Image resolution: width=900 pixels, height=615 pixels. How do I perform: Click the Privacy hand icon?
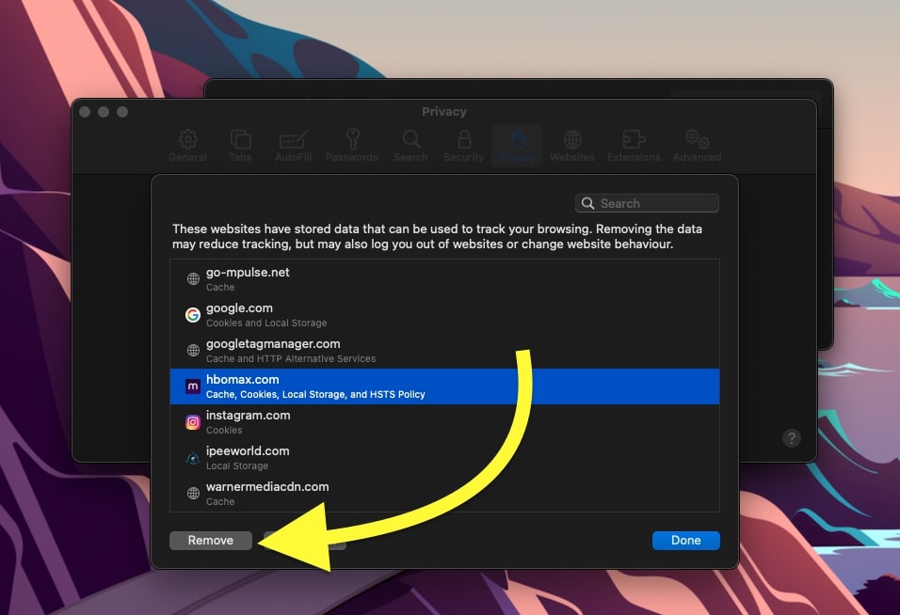pos(517,140)
